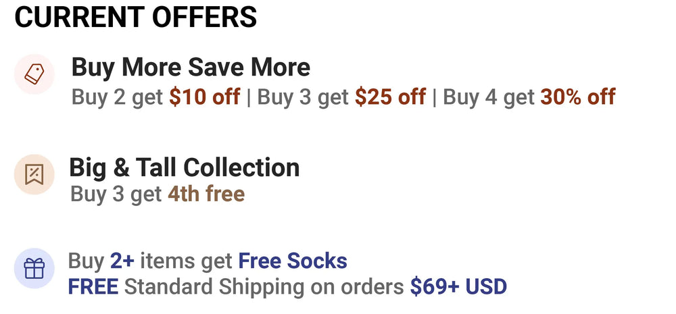Click the percent coupon icon beside Big & Tall
The height and width of the screenshot is (314, 676).
(x=34, y=174)
